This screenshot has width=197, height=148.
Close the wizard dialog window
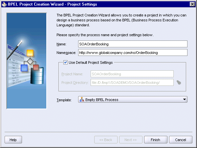click(192, 4)
